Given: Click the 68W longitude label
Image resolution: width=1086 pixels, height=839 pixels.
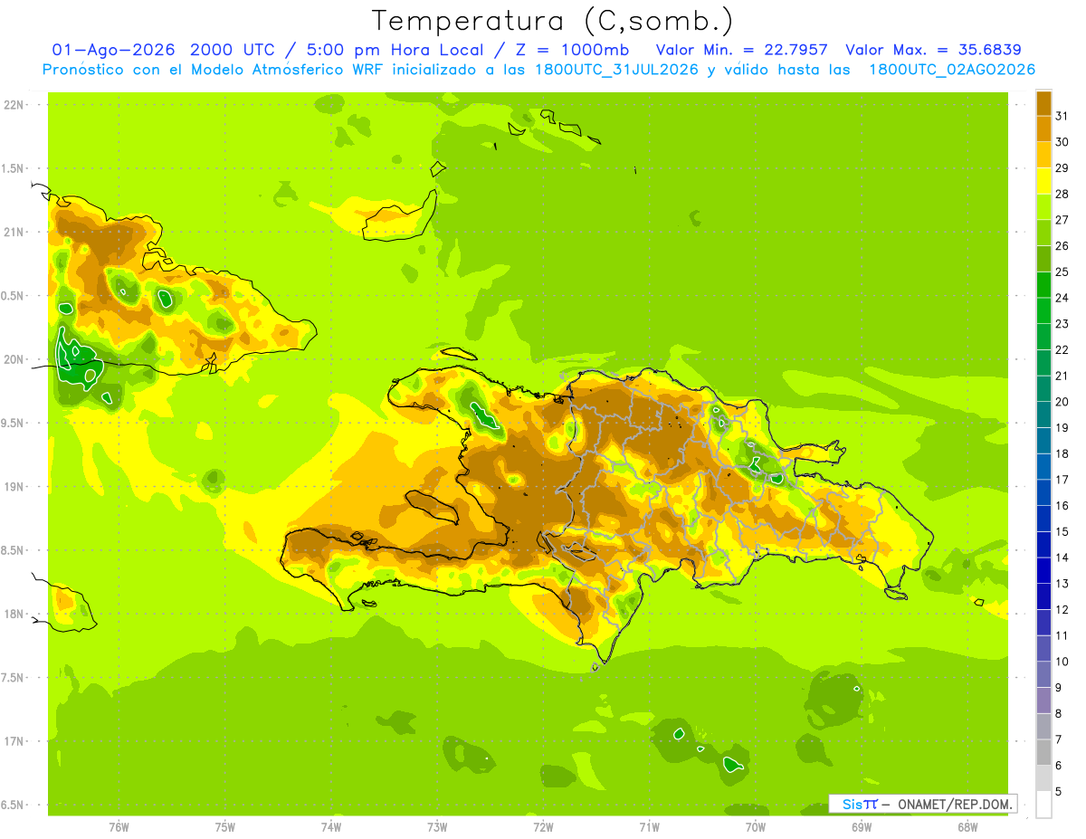Looking at the screenshot, I should click(x=967, y=827).
